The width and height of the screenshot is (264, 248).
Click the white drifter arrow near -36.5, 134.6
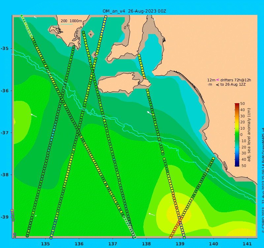(34, 115)
